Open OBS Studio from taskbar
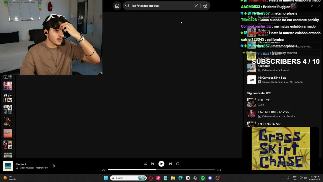 click(x=218, y=178)
